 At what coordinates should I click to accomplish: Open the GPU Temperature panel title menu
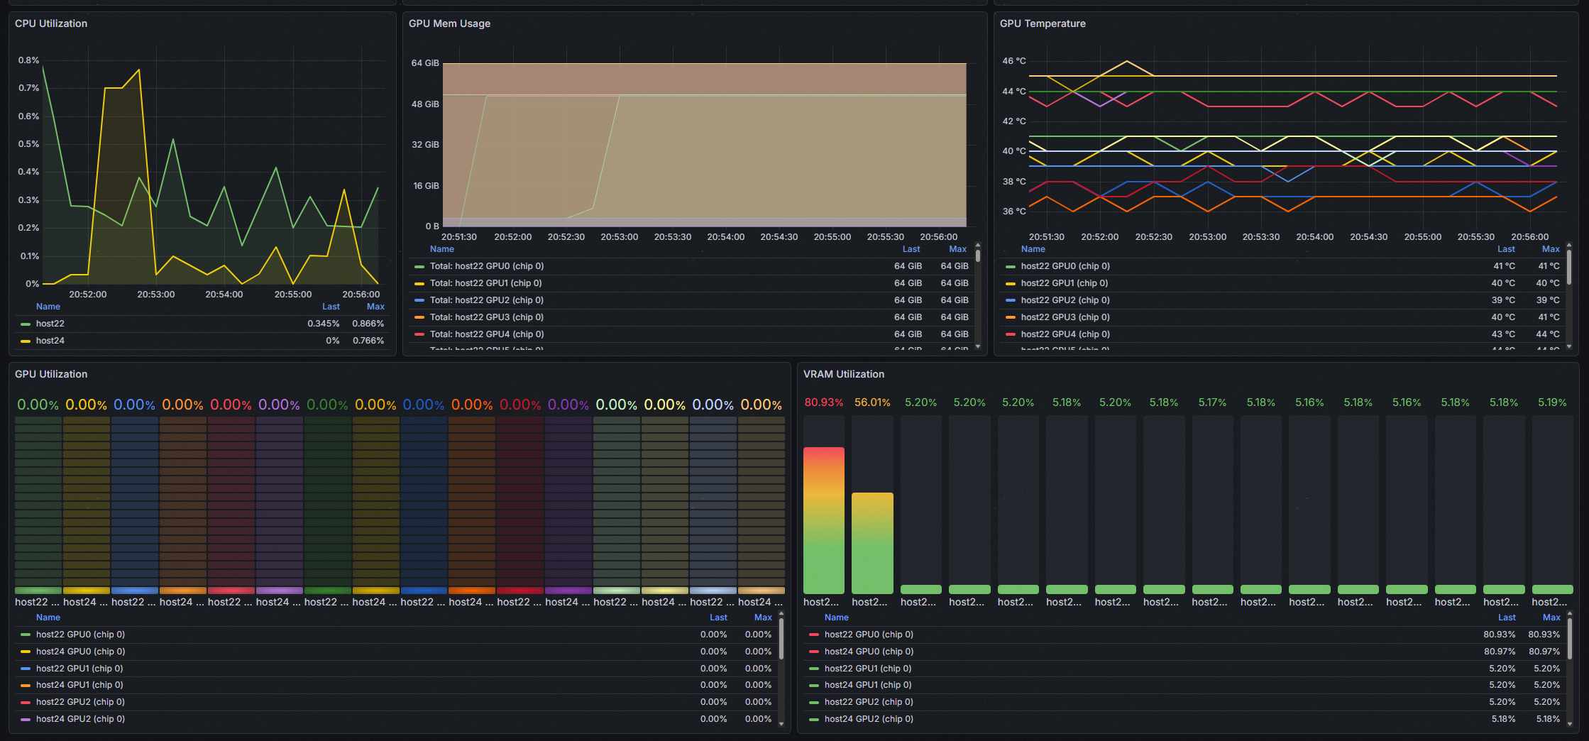[x=1043, y=23]
